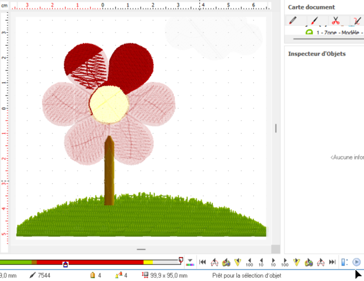Start the stitch simulation play button

click(356, 262)
